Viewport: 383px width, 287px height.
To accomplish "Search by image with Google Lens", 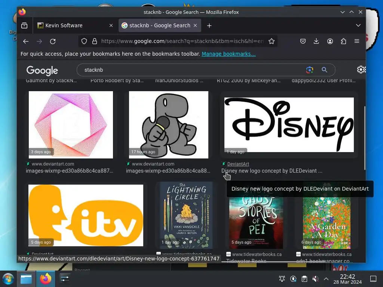I will [x=309, y=70].
